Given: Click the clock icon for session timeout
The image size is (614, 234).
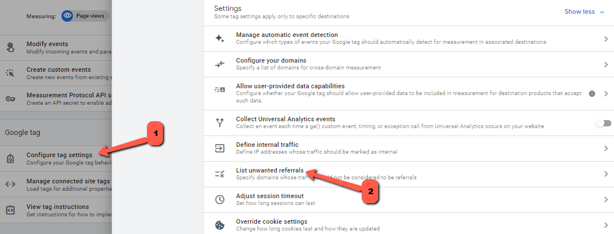Looking at the screenshot, I should (220, 200).
